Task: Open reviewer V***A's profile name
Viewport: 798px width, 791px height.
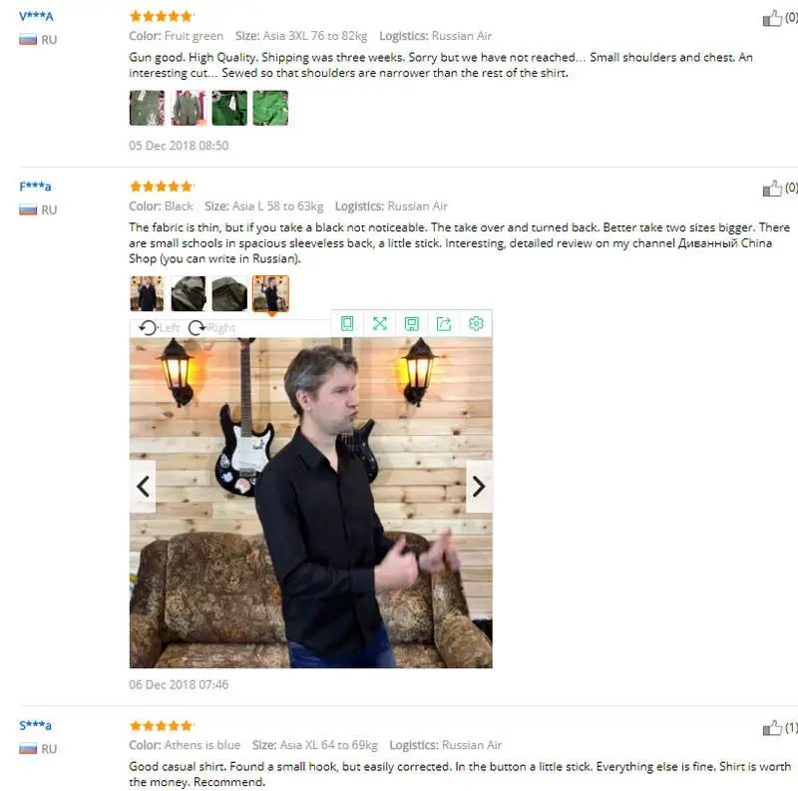Action: tap(36, 16)
